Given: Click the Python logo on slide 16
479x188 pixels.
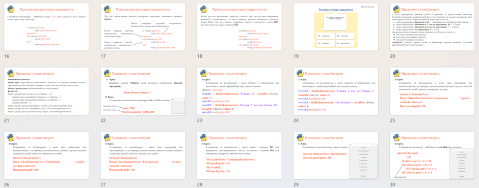Looking at the screenshot, I should tap(11, 9).
